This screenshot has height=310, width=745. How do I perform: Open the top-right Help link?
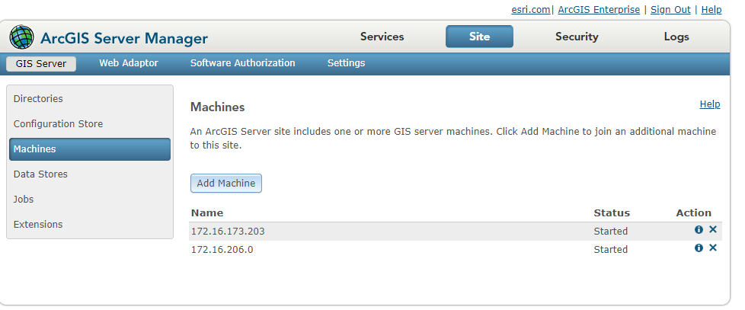click(711, 9)
